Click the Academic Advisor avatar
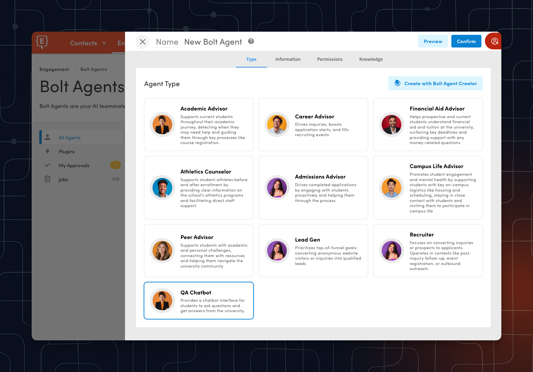Screen dimensions: 533x372 [162, 125]
